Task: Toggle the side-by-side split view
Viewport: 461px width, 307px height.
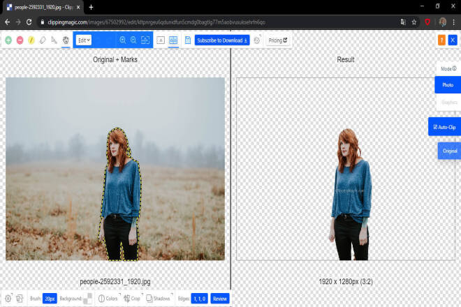Action: tap(173, 40)
